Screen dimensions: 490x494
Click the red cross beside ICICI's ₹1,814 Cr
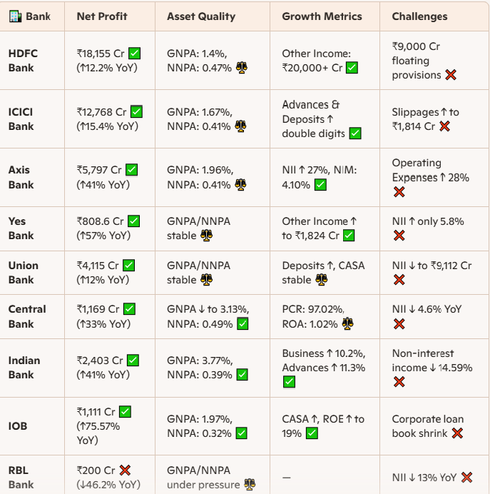445,126
